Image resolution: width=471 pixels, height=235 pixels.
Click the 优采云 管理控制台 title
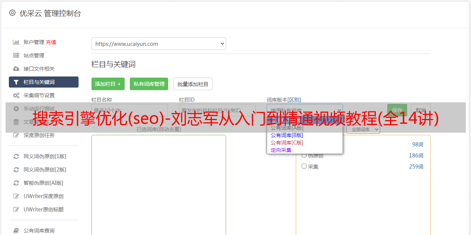[x=50, y=13]
